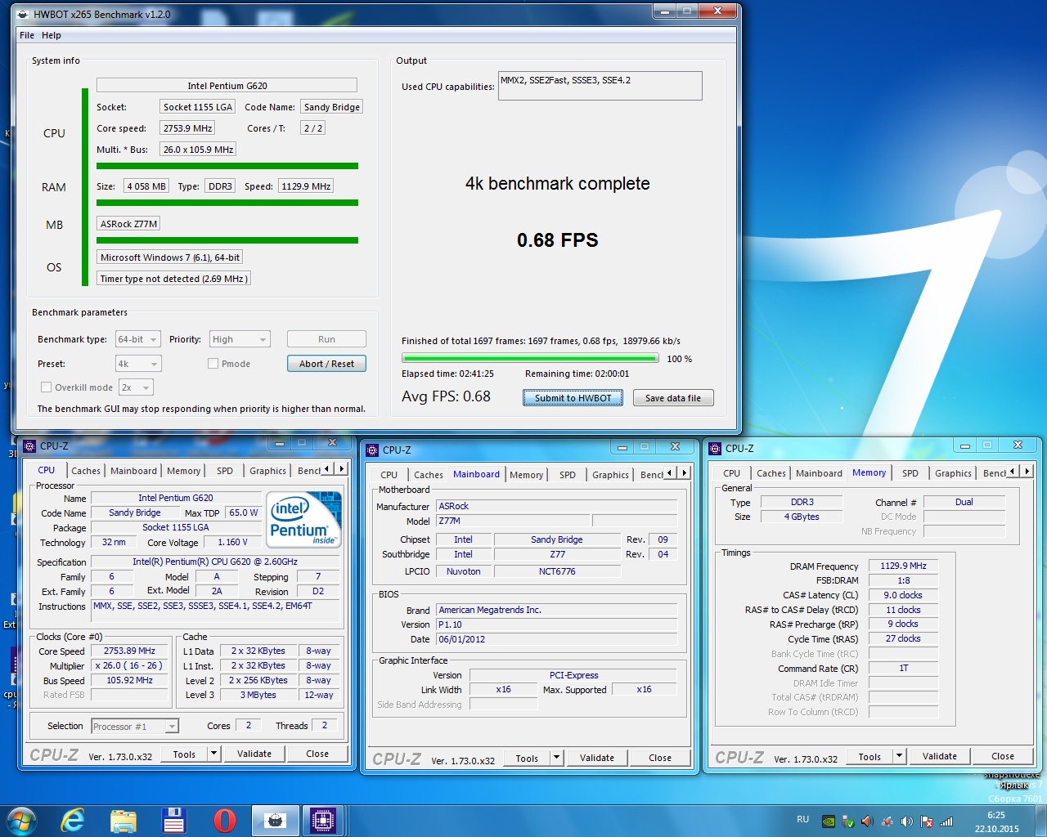Click the Abort / Reset button
Screen dimensions: 1047x837
pyautogui.click(x=326, y=364)
